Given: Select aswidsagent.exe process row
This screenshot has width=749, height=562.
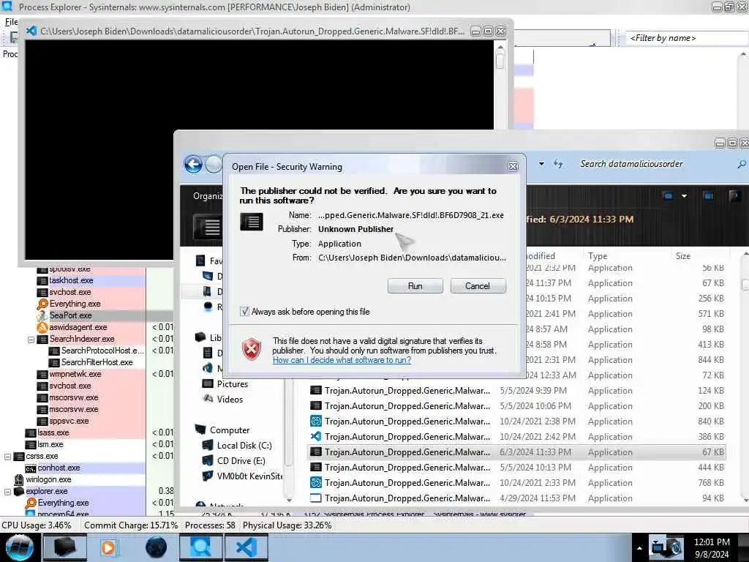Looking at the screenshot, I should [x=78, y=327].
